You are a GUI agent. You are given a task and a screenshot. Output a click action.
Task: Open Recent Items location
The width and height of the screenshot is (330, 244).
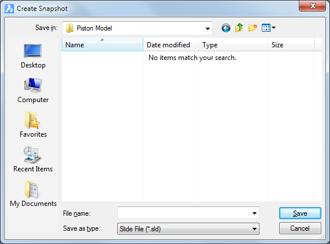pyautogui.click(x=33, y=159)
